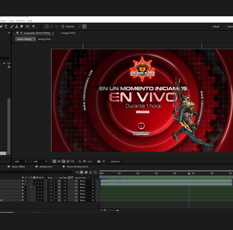Open the 50% magnification dropdown
This screenshot has height=230, width=233.
[21, 161]
